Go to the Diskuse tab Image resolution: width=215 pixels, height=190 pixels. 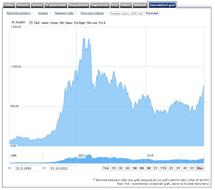point(140,5)
